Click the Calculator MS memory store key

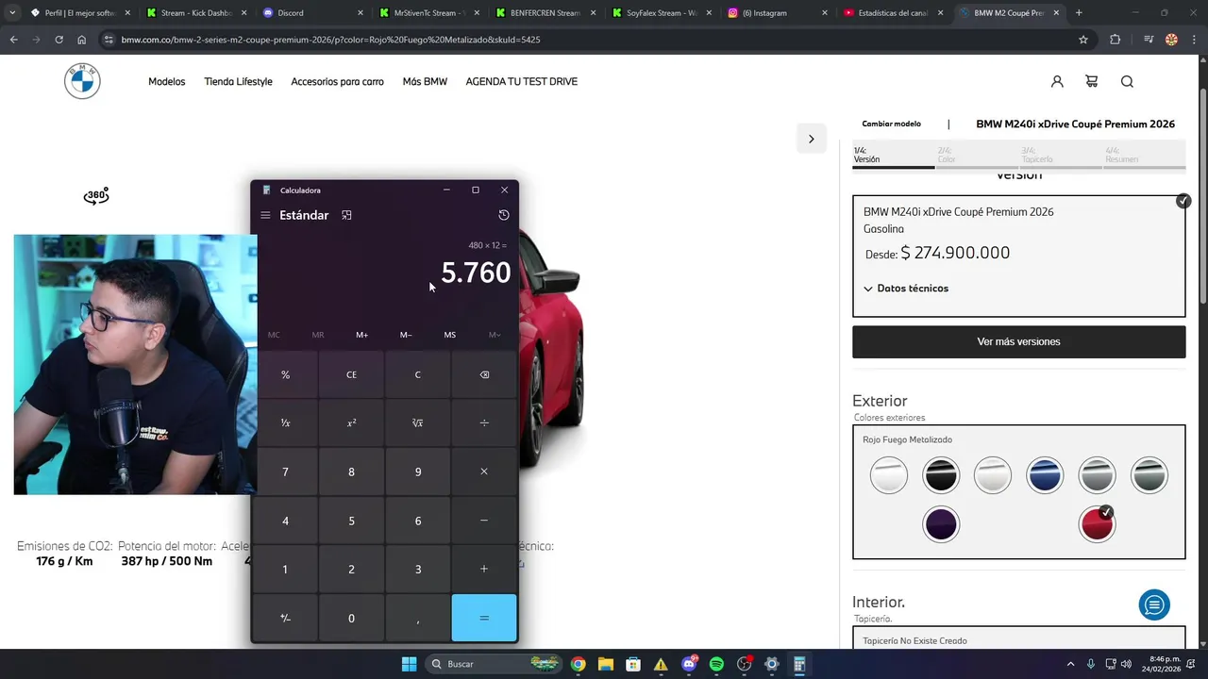[450, 335]
